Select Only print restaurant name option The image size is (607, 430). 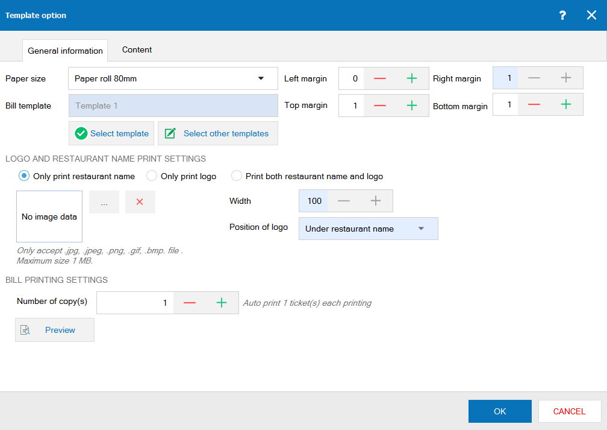24,176
